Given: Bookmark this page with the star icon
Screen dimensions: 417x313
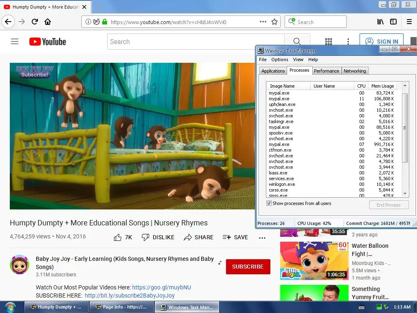Looking at the screenshot, I should (274, 22).
